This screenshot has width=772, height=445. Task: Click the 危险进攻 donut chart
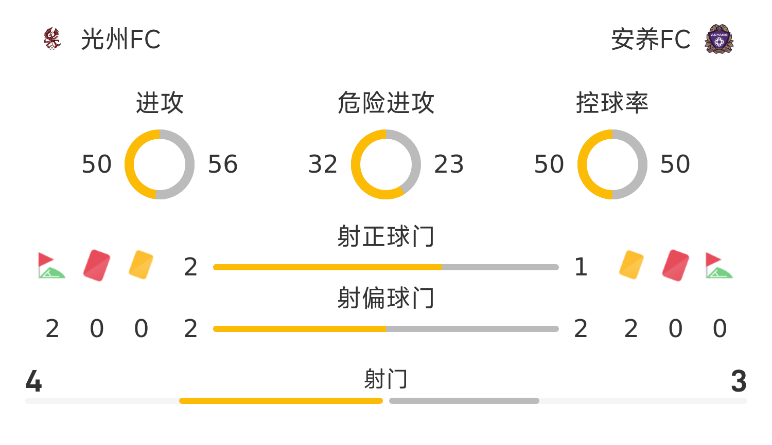(x=386, y=164)
